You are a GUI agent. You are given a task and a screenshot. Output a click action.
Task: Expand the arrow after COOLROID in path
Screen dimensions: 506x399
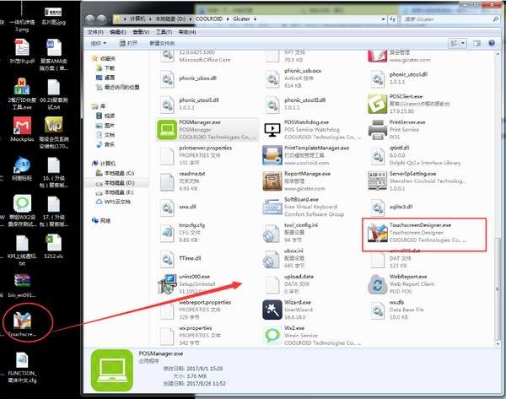coord(228,19)
